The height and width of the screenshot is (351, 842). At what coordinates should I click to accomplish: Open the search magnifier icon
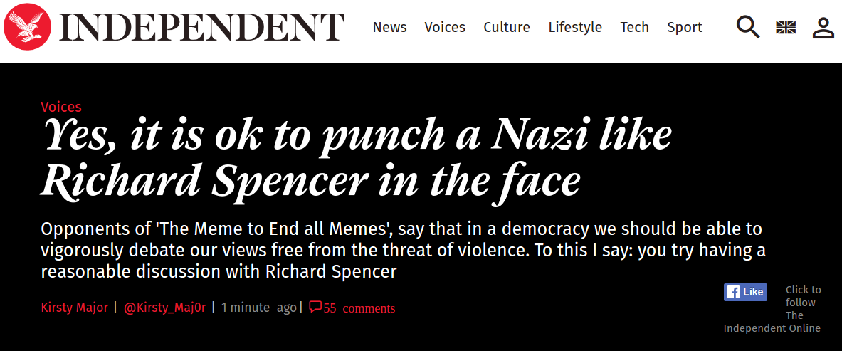pos(747,27)
